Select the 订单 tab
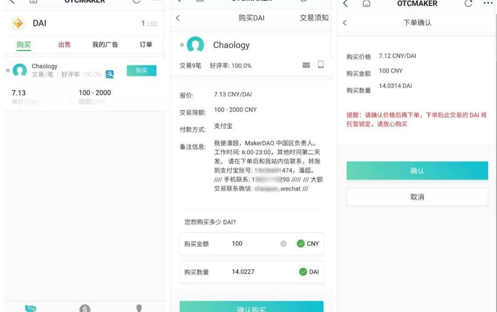 coord(146,45)
